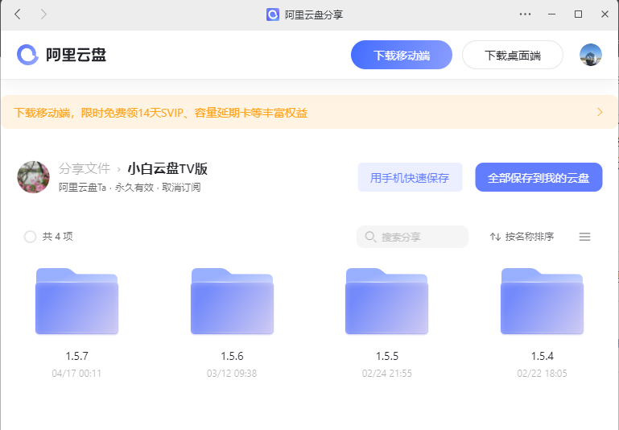Minimize the 阿里云盘分享 window
This screenshot has width=619, height=430.
pos(552,14)
